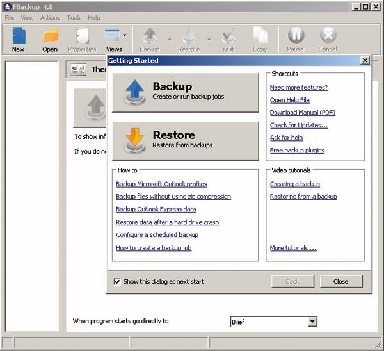Uncheck Show this dialog at next start
The image size is (384, 351).
[117, 282]
